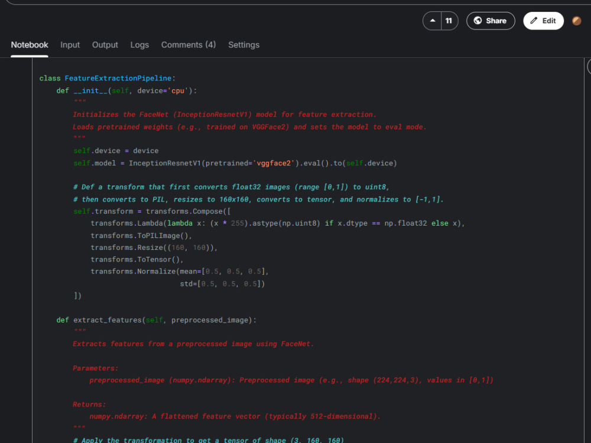Click the transforms.ToPILImage() line
591x443 pixels.
point(141,236)
